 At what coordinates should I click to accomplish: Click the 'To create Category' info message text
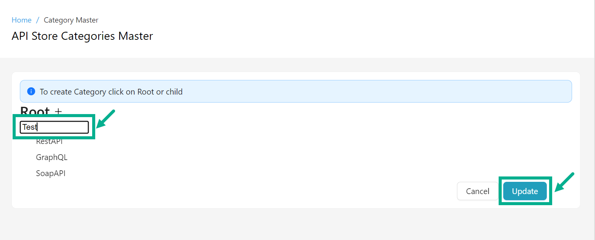click(x=111, y=92)
